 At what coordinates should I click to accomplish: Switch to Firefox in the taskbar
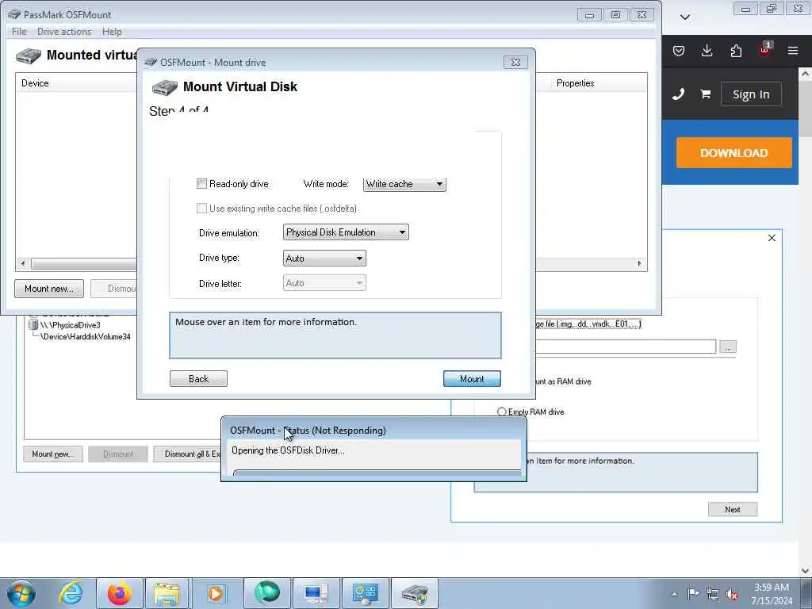pos(120,593)
